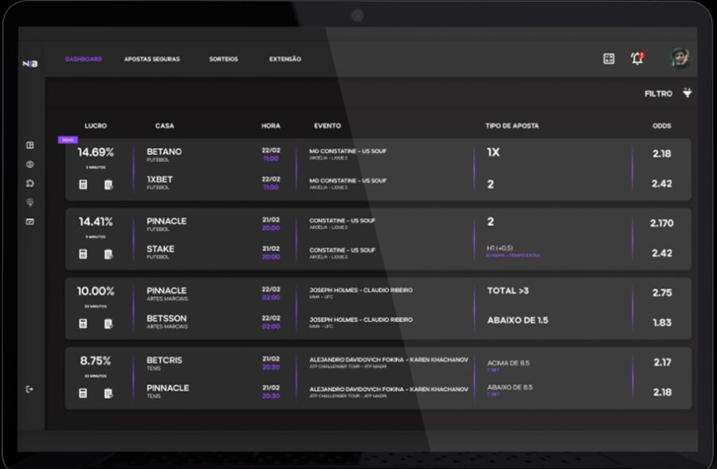The image size is (717, 469).
Task: Select the 14.41% profit value
Action: [96, 221]
